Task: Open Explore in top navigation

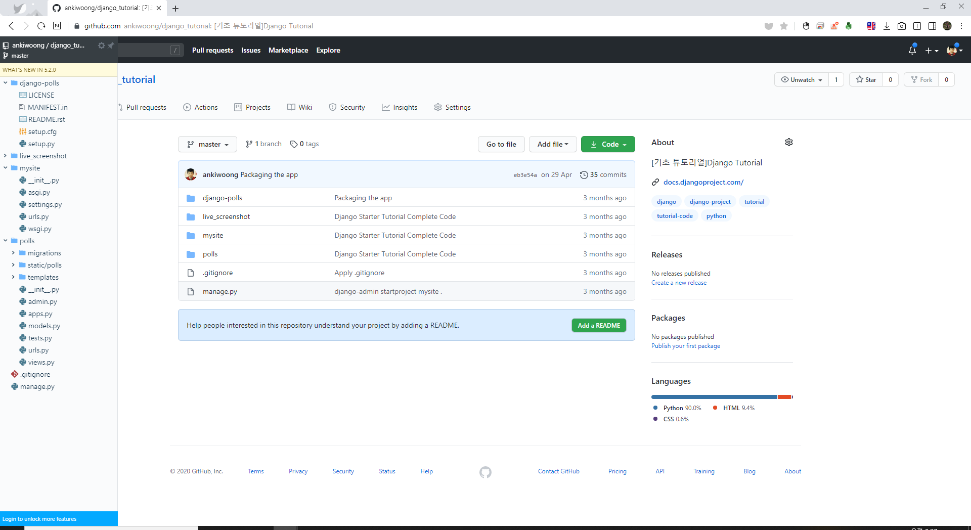Action: [328, 50]
